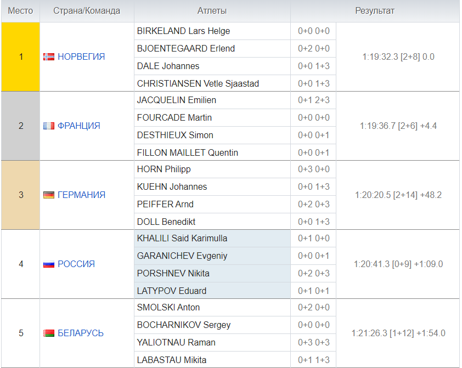
Task: Click Germany result 1:20:20.5 [2+14] +48.2
Action: pos(398,195)
